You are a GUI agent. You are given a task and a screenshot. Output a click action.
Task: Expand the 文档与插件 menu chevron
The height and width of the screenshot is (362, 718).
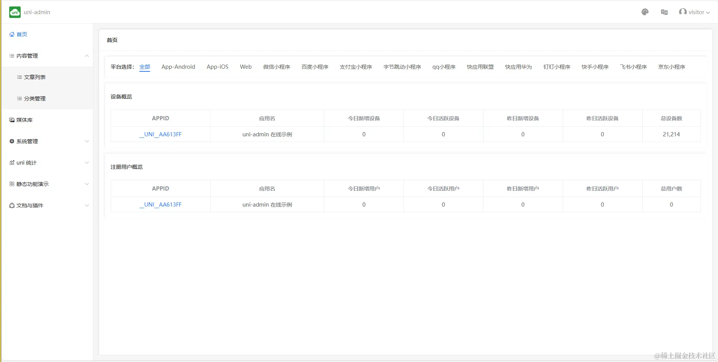tap(87, 205)
